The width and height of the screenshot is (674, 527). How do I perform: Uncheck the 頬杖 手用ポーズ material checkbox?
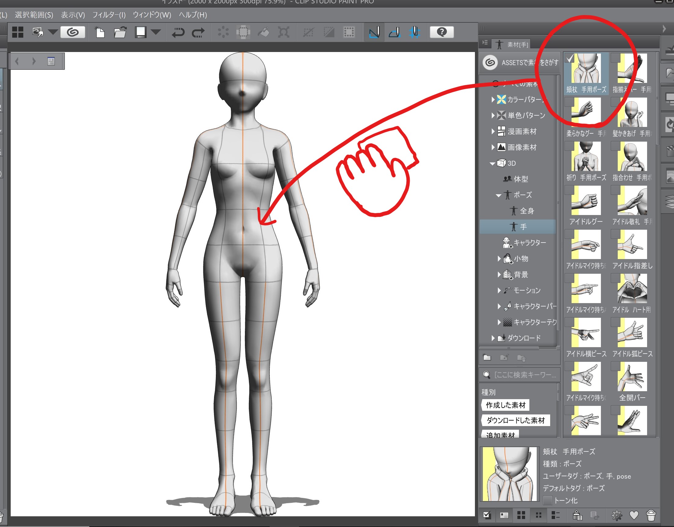coord(570,58)
